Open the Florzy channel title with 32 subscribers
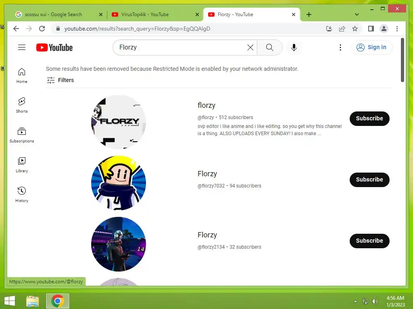Viewport: 413px width, 309px height. (207, 235)
